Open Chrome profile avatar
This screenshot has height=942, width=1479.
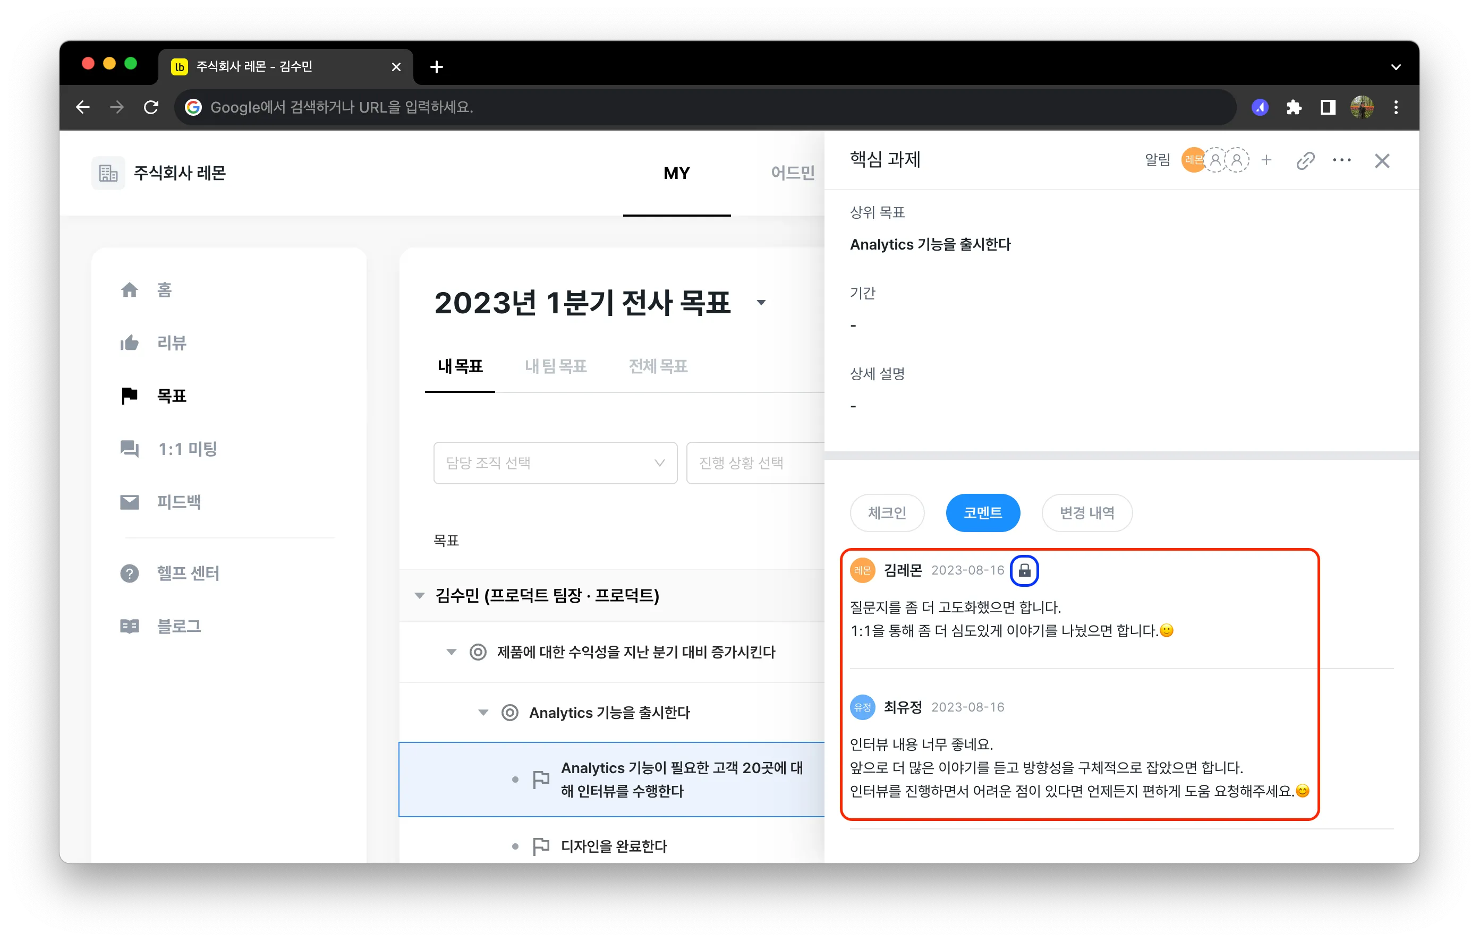click(x=1362, y=107)
